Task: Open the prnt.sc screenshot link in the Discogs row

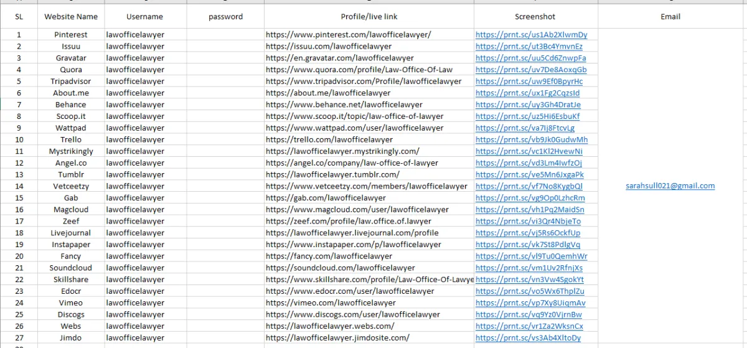Action: [529, 314]
